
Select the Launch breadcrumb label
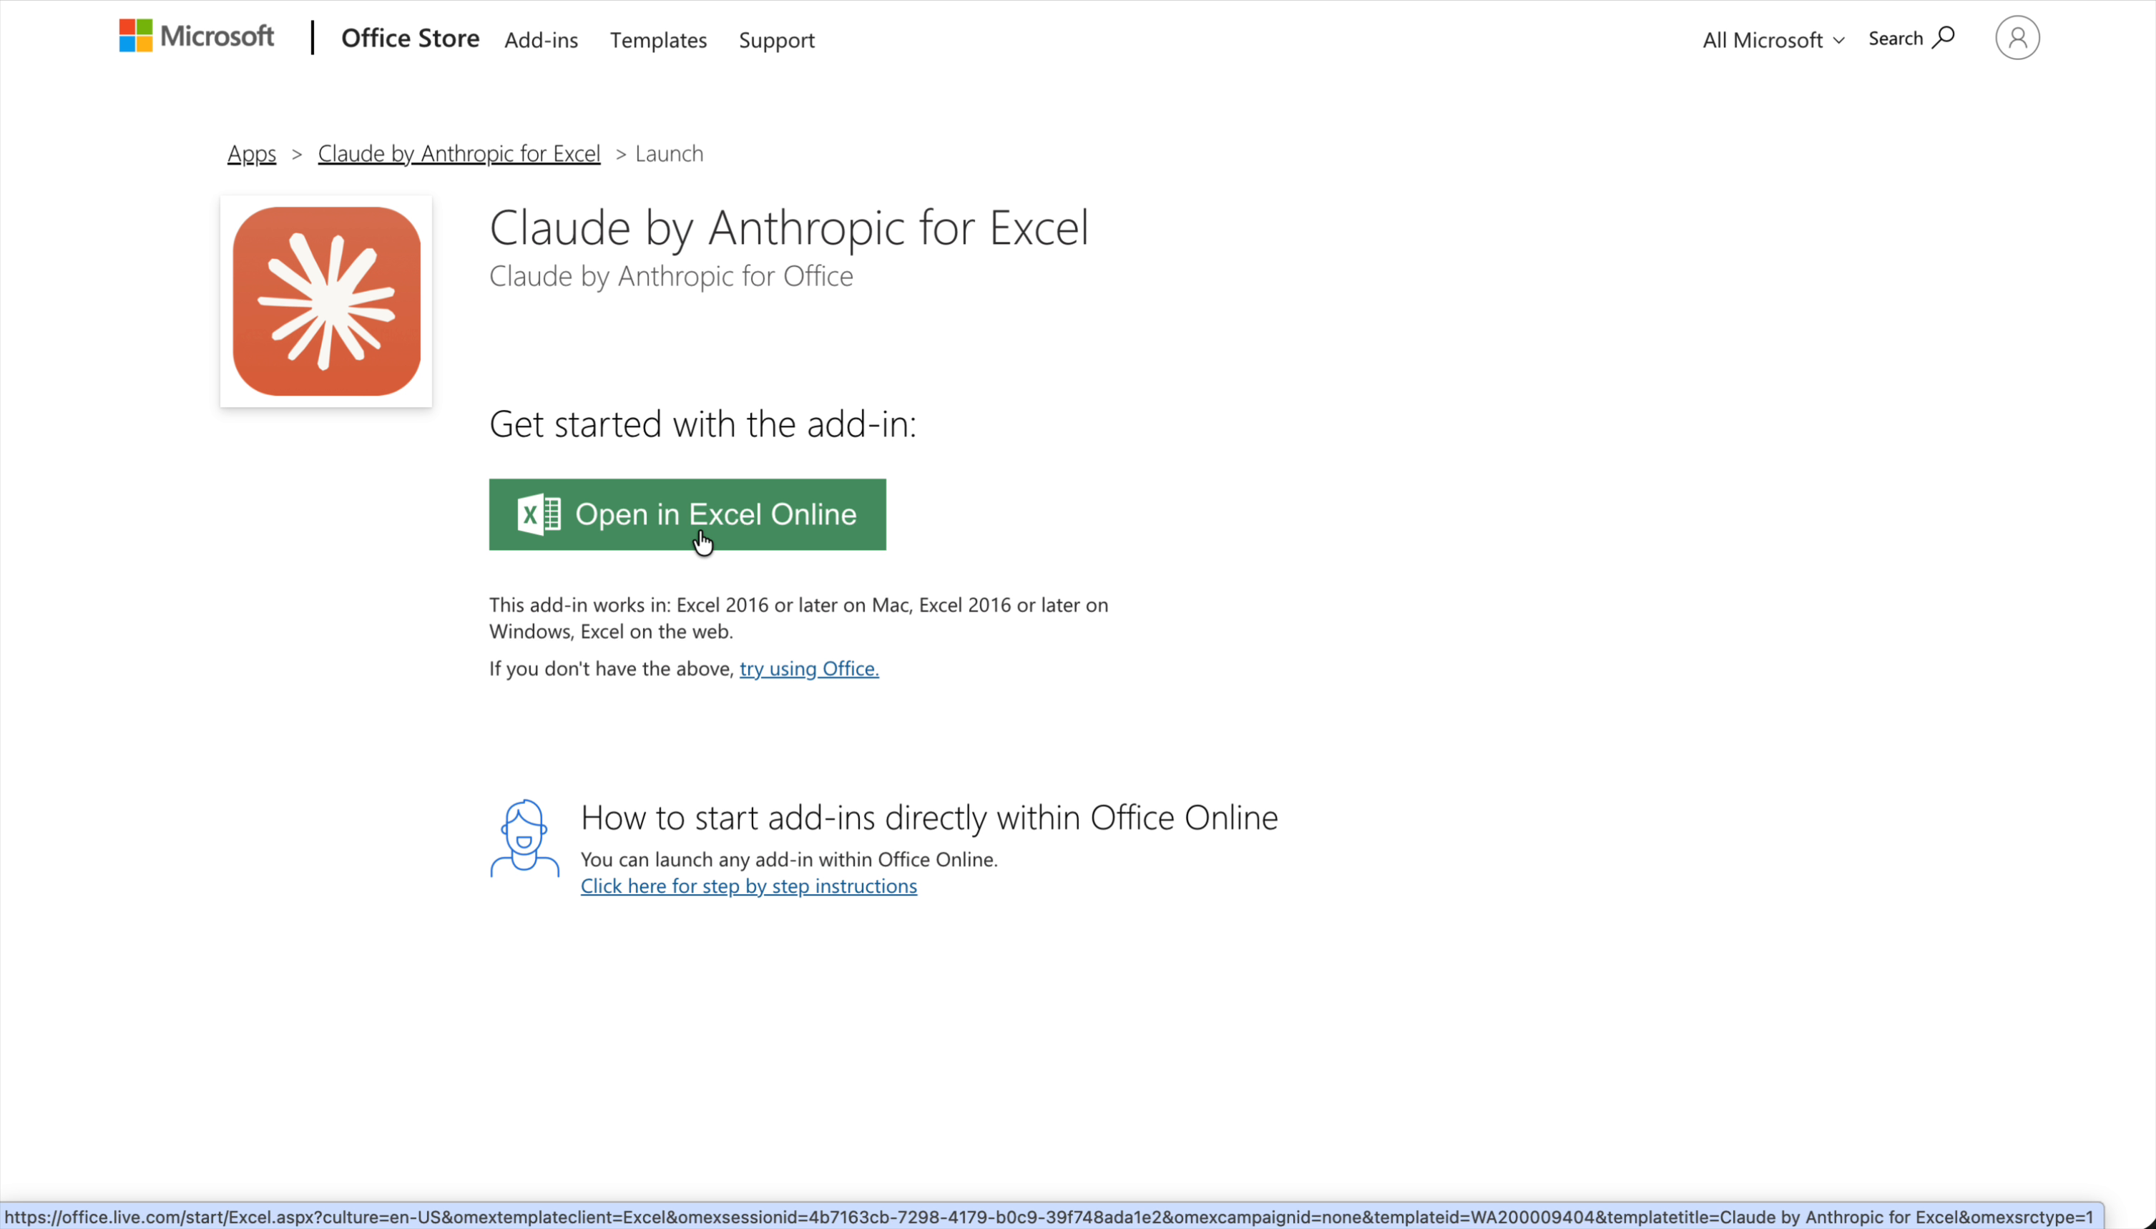coord(668,154)
